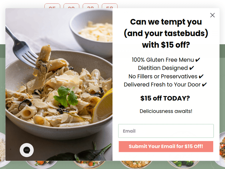Click the rightmost countdown timer box
Viewport: 225px width, 169px height.
pos(109,6)
